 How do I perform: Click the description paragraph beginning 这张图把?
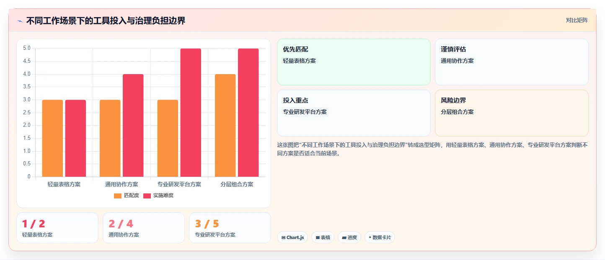[x=432, y=149]
